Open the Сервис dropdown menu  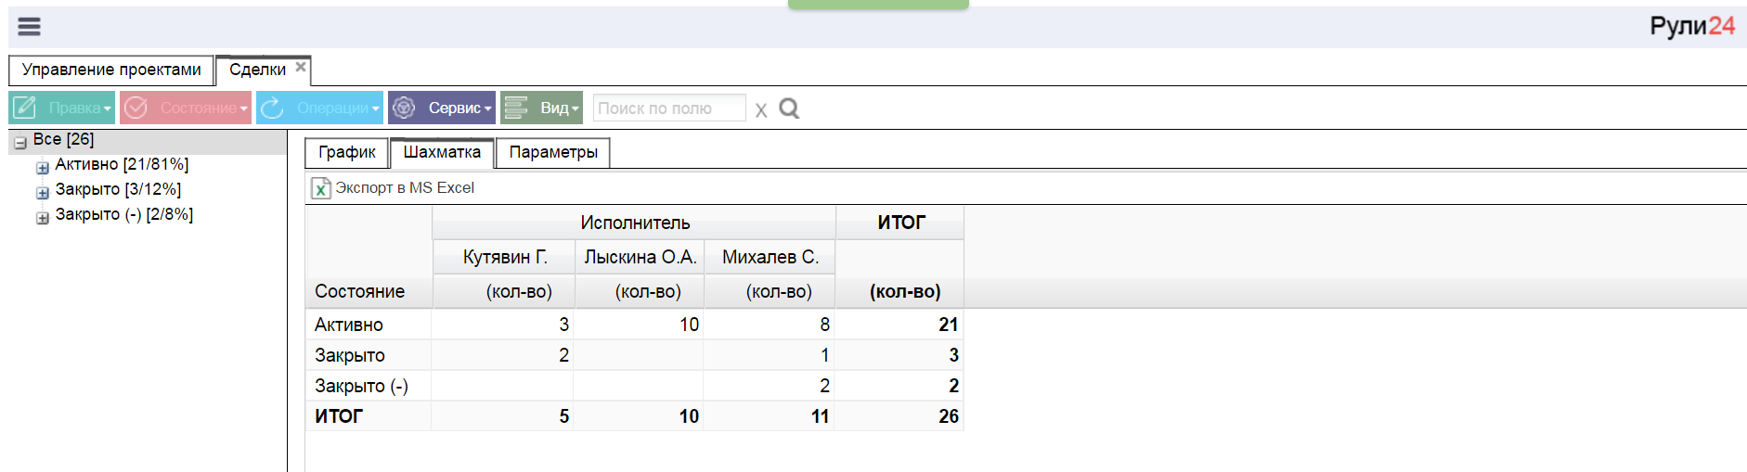click(442, 108)
